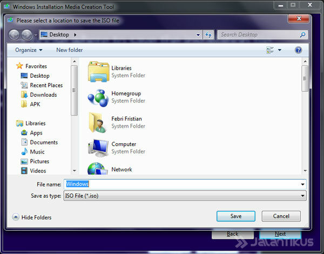Click the Favorites star icon
The width and height of the screenshot is (324, 254).
[19, 66]
